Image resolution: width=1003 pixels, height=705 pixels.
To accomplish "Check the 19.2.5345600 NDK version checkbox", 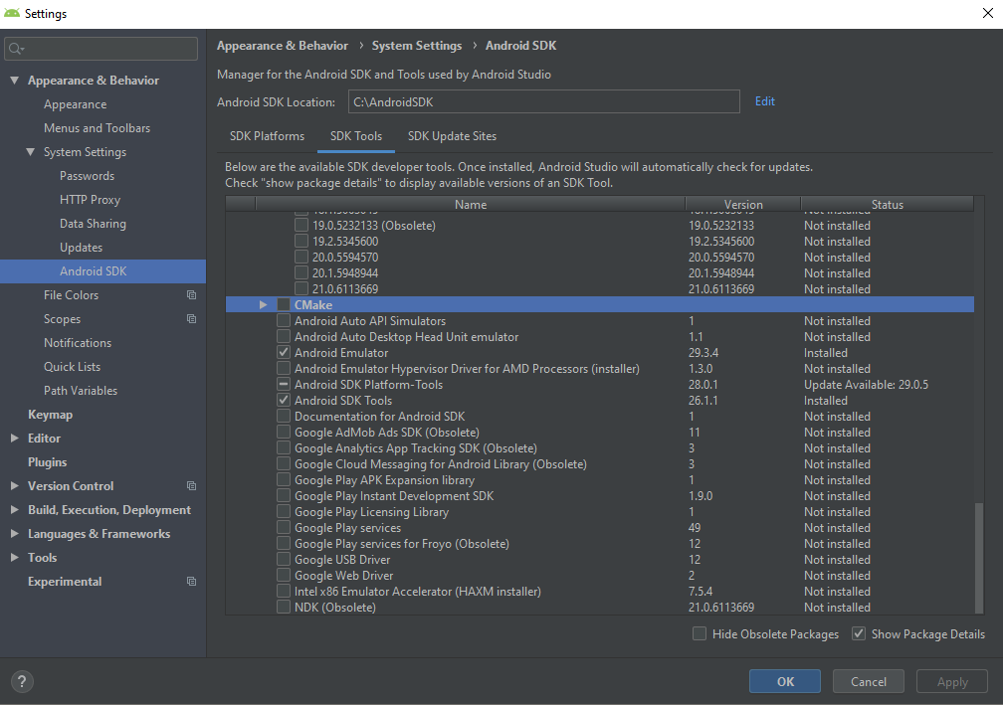I will pyautogui.click(x=301, y=241).
